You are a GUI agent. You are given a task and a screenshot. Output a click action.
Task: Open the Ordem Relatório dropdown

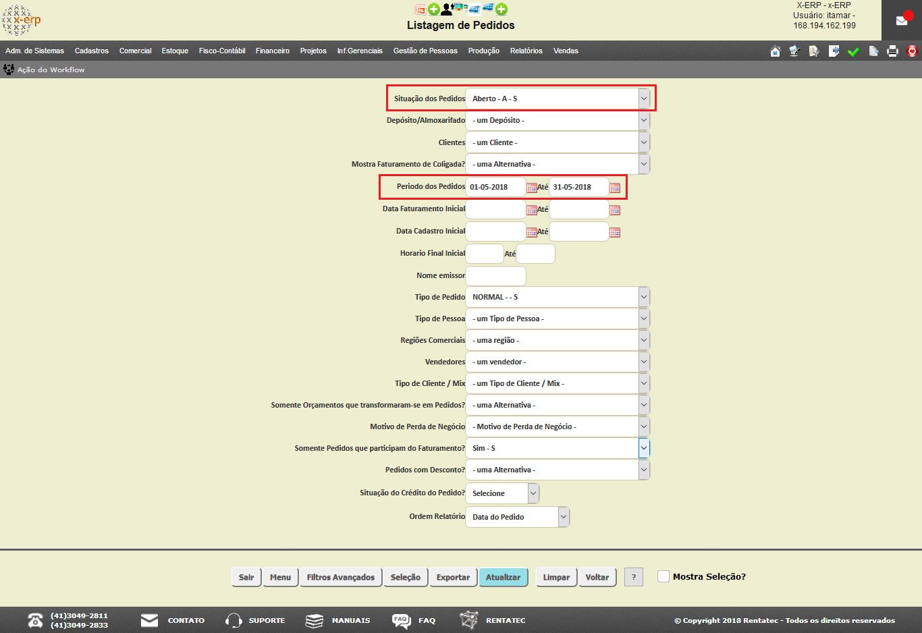point(517,517)
